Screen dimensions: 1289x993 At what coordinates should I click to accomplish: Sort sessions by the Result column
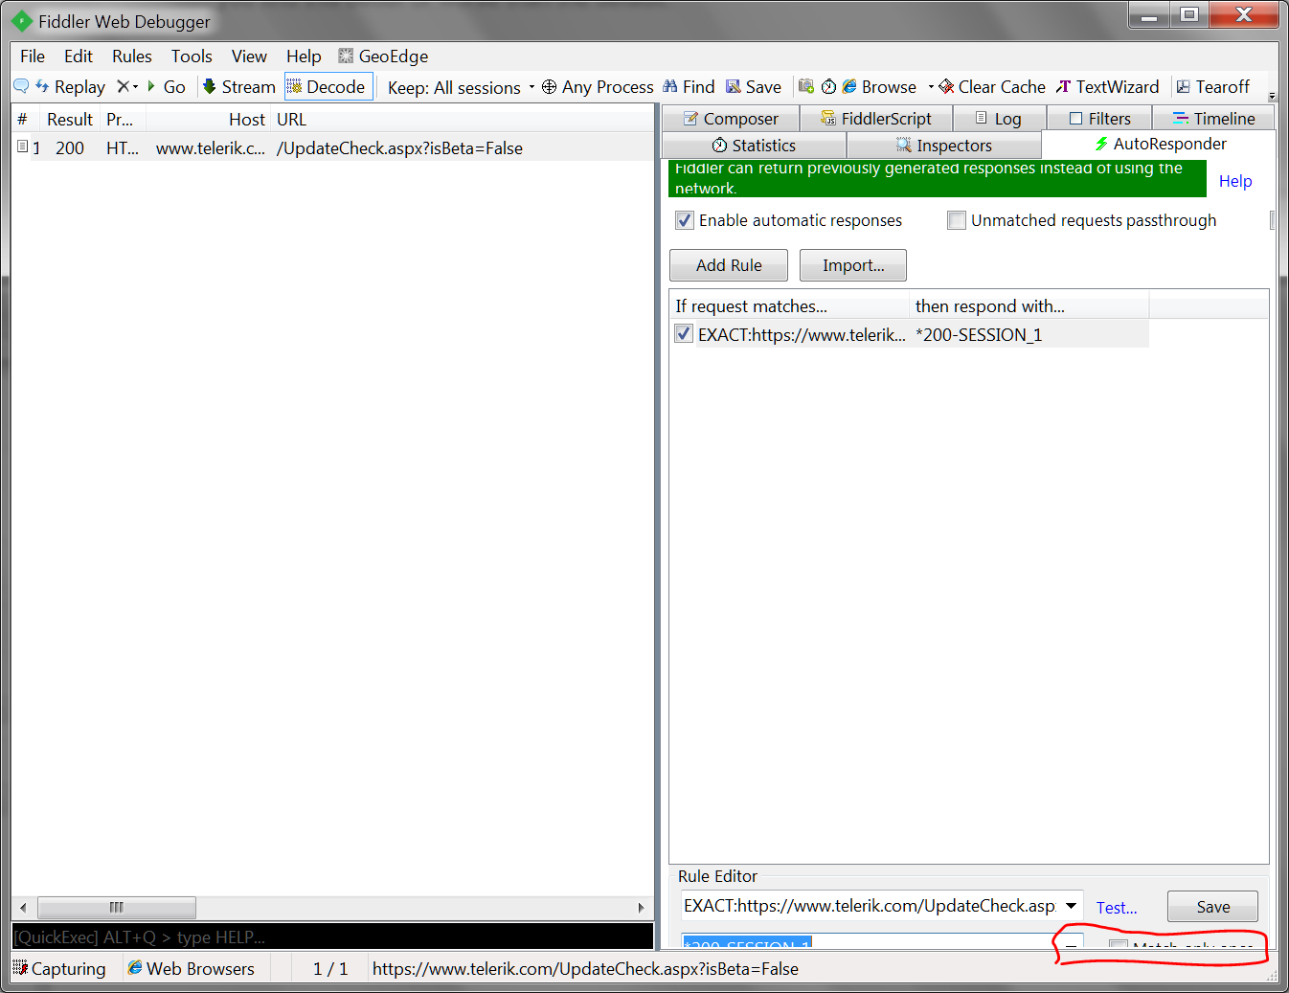click(x=70, y=120)
